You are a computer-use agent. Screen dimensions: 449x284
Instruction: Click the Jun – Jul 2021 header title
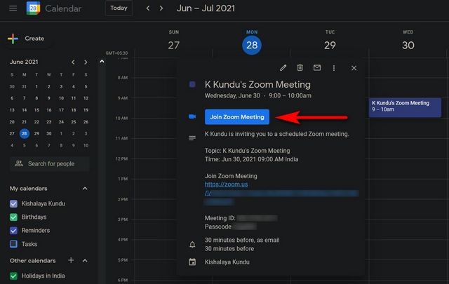(x=206, y=8)
